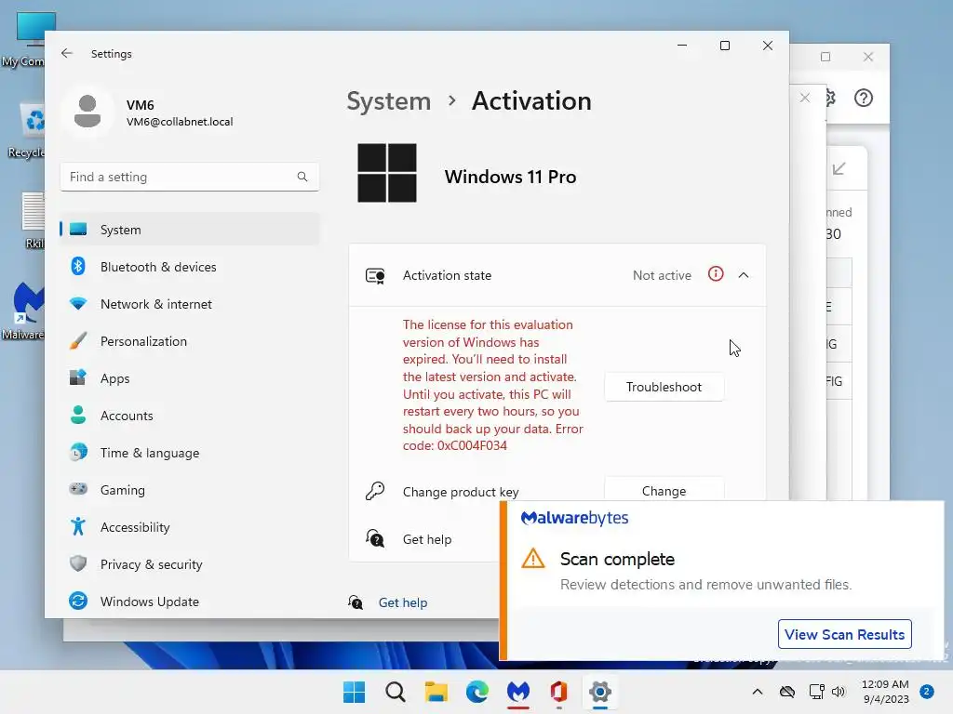Click the bottom Get help link

tap(403, 602)
